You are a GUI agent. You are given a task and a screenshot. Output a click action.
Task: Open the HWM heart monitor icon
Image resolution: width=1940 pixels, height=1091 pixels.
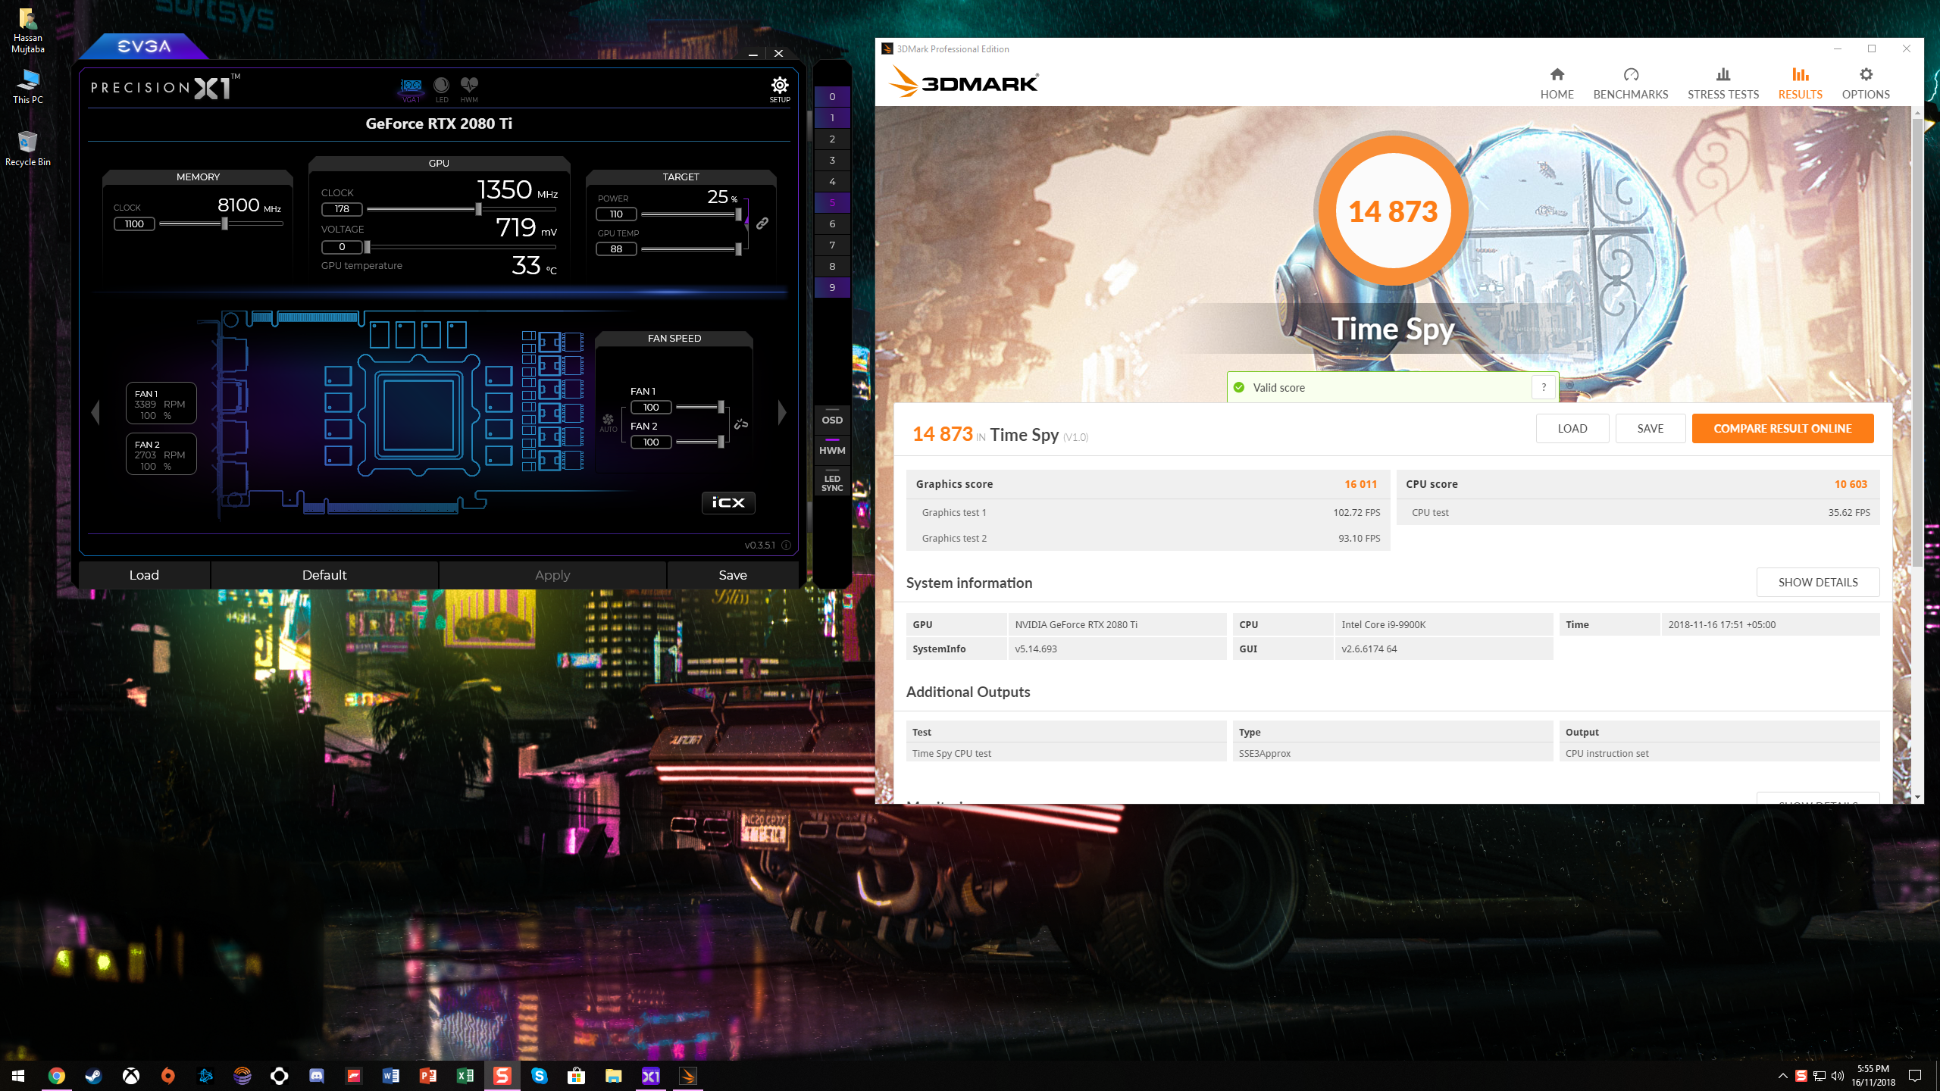[x=470, y=89]
